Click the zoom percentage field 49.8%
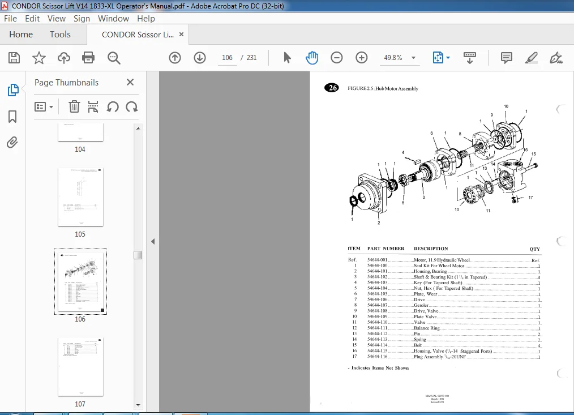 393,58
